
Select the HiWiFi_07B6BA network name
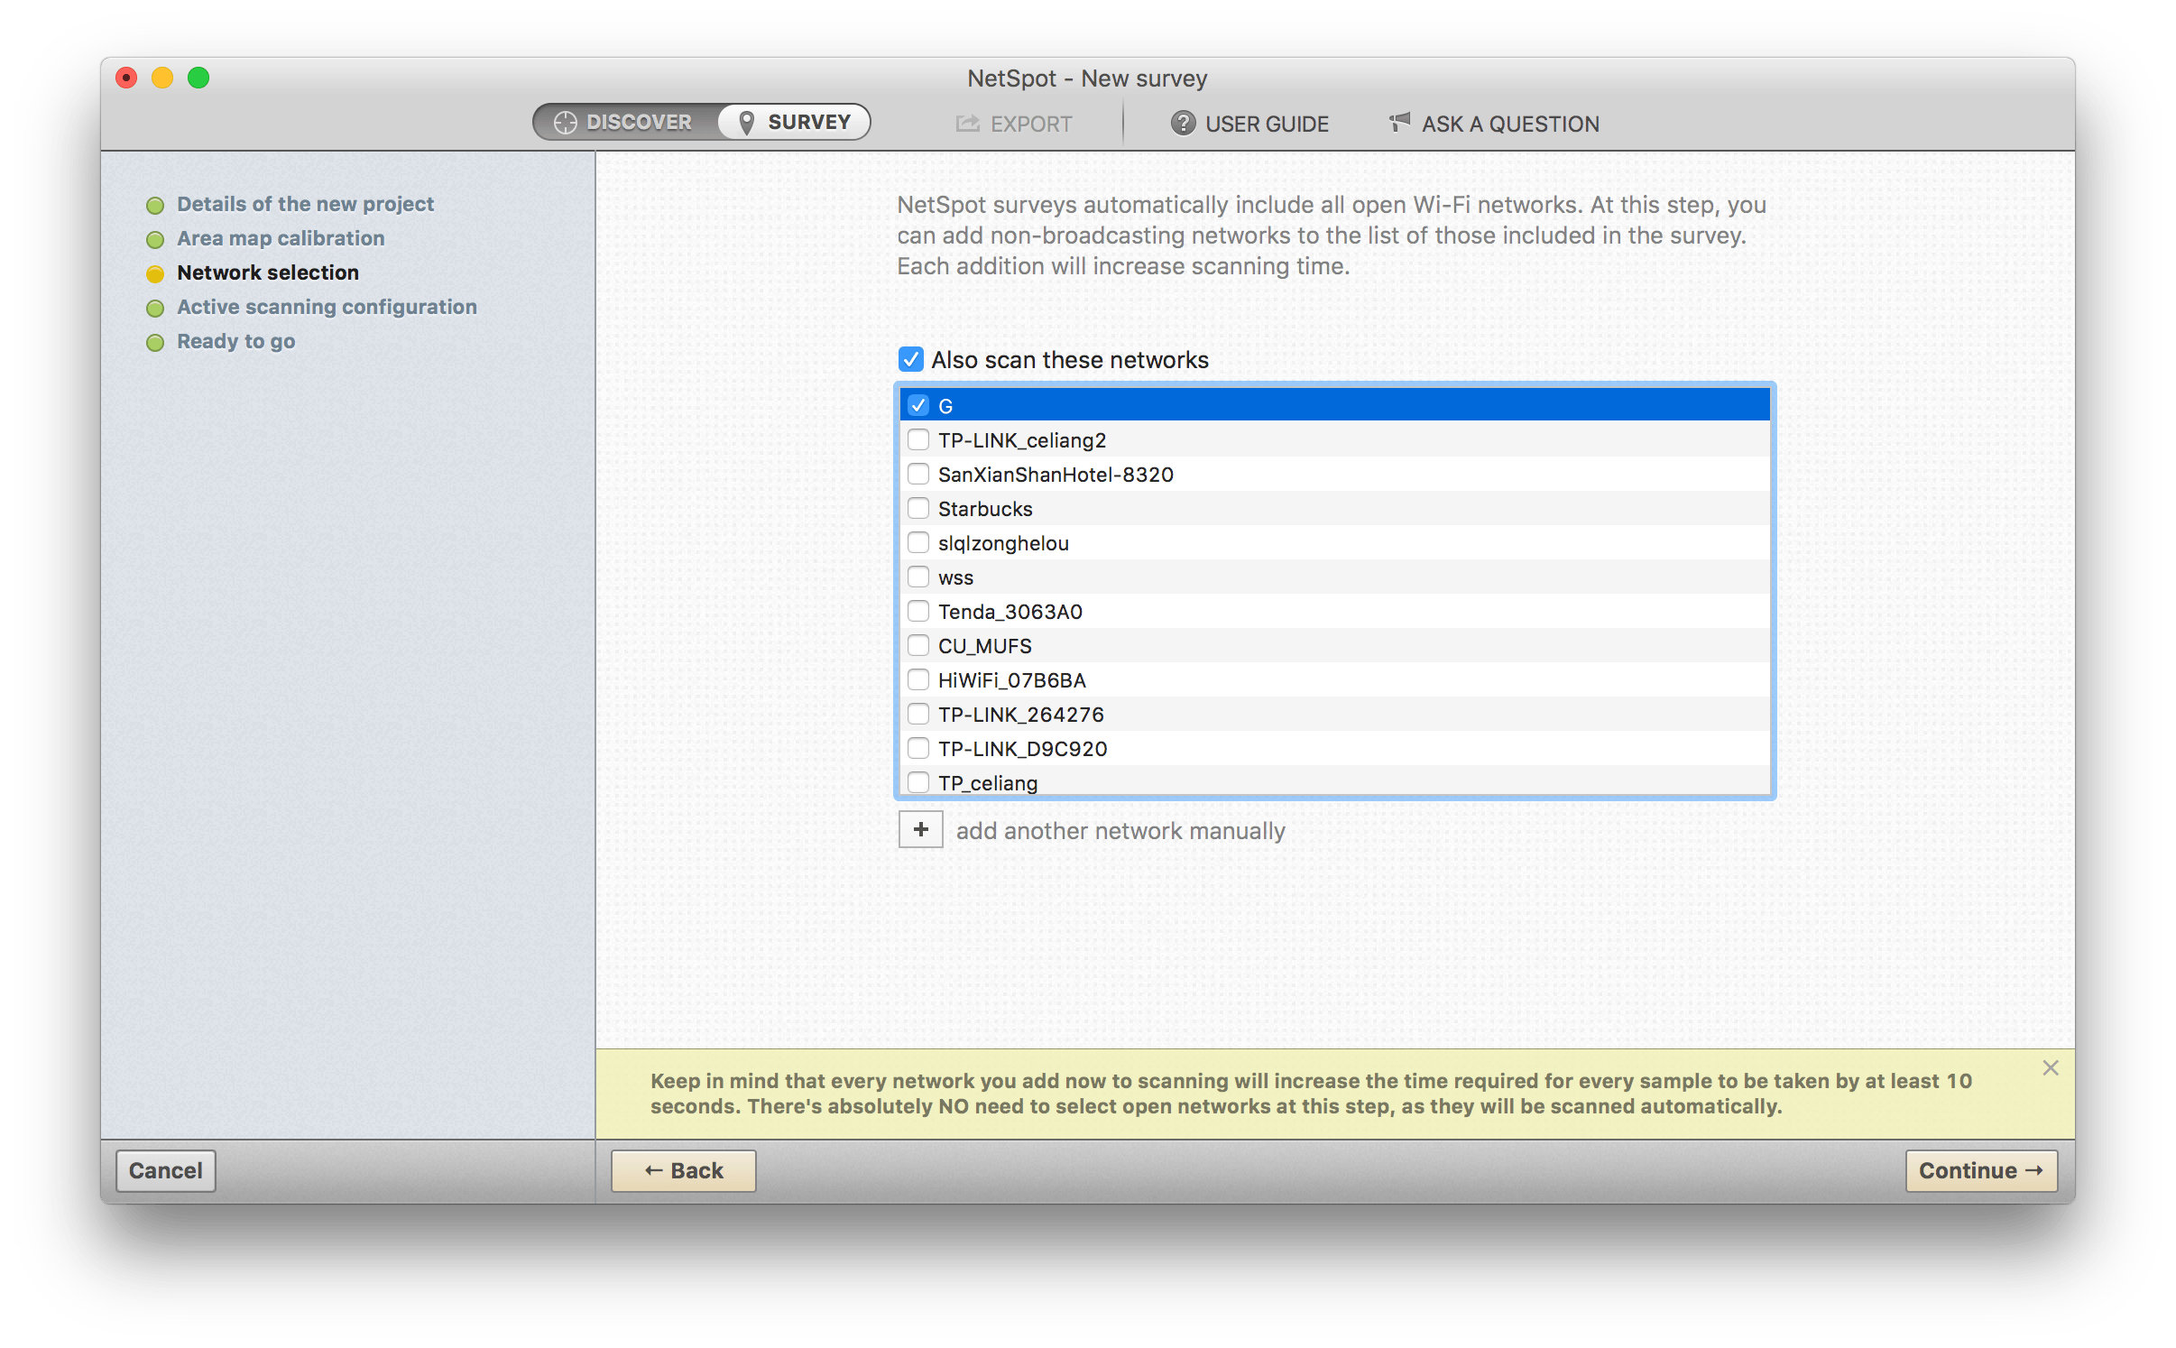pos(1011,680)
